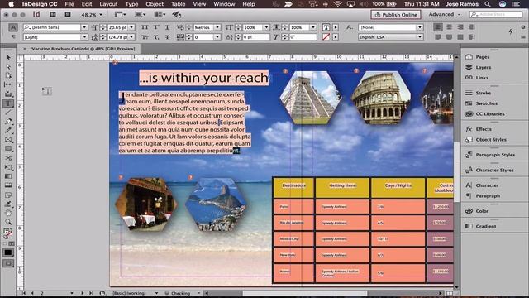
Task: Toggle Strikethrough formatting
Action: click(x=167, y=36)
